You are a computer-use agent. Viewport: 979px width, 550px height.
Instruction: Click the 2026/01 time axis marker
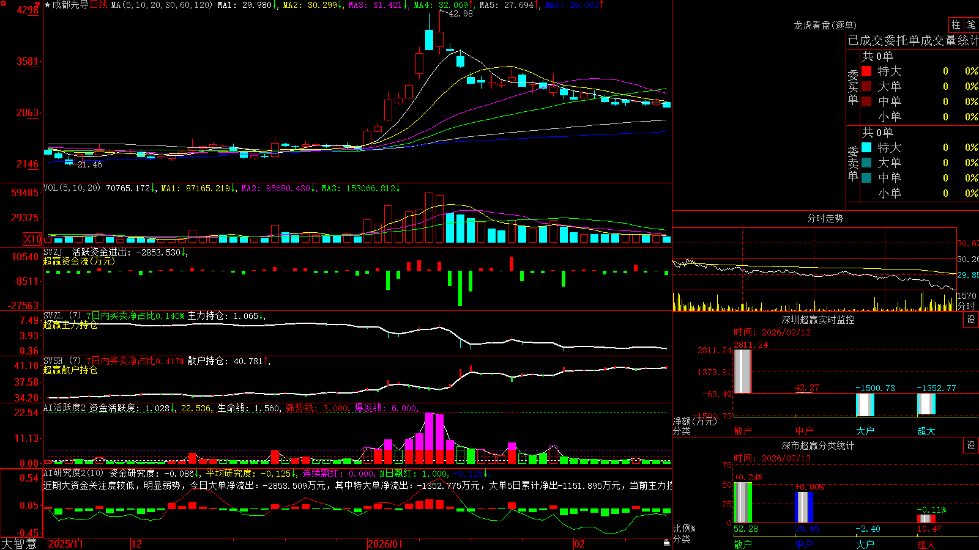coord(385,544)
